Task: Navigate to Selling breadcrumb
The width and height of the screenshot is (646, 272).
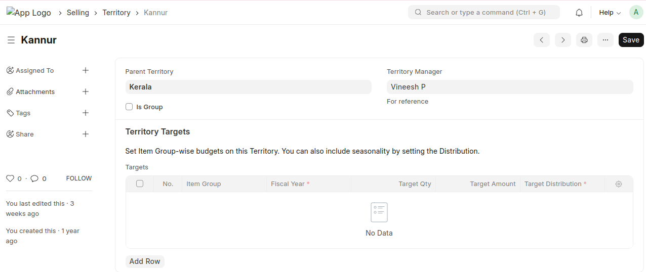Action: coord(78,13)
